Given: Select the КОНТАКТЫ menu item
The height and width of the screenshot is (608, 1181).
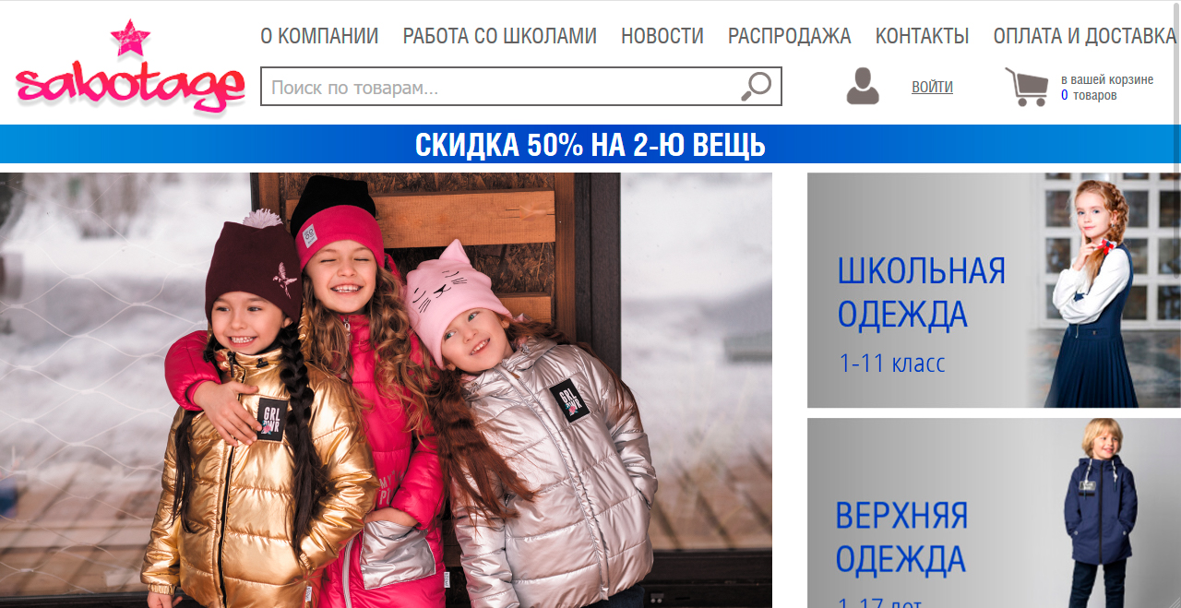Looking at the screenshot, I should 922,36.
